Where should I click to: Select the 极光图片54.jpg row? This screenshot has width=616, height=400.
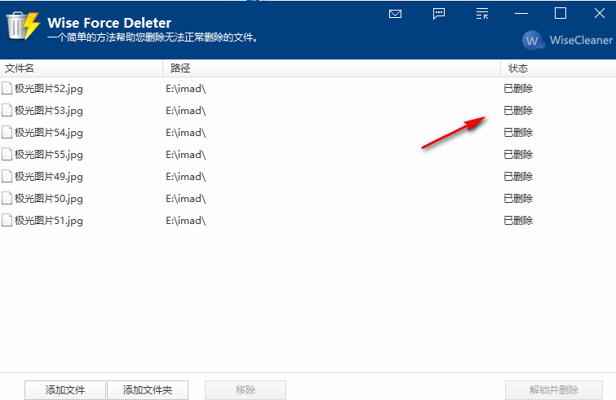[x=308, y=133]
